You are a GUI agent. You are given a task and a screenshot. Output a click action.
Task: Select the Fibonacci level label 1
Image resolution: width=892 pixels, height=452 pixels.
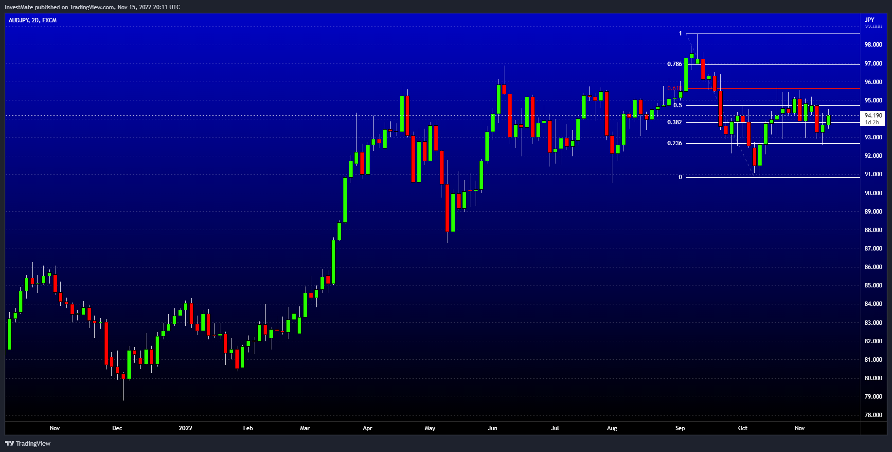680,33
